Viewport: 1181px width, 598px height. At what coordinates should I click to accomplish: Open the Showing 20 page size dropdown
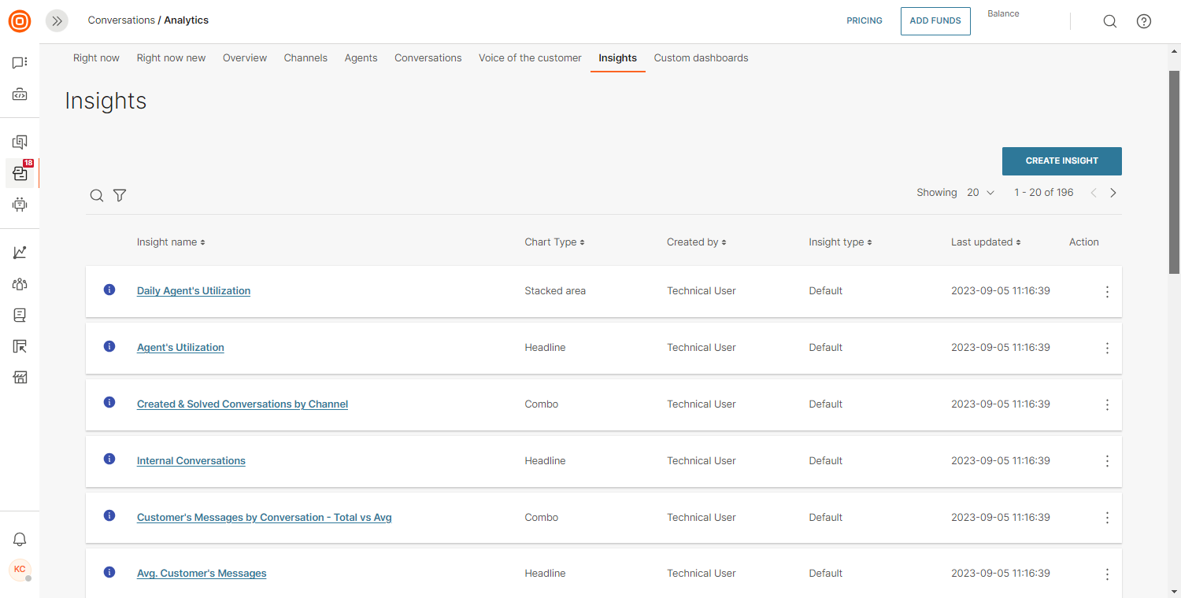(x=980, y=192)
